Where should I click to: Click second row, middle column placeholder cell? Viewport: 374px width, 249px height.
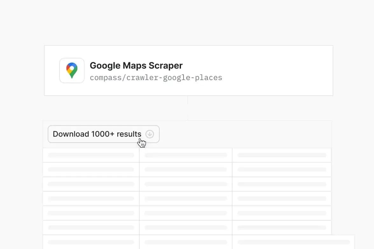click(186, 170)
